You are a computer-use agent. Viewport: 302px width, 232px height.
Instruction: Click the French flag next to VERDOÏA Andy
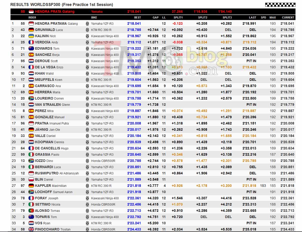[31, 42]
